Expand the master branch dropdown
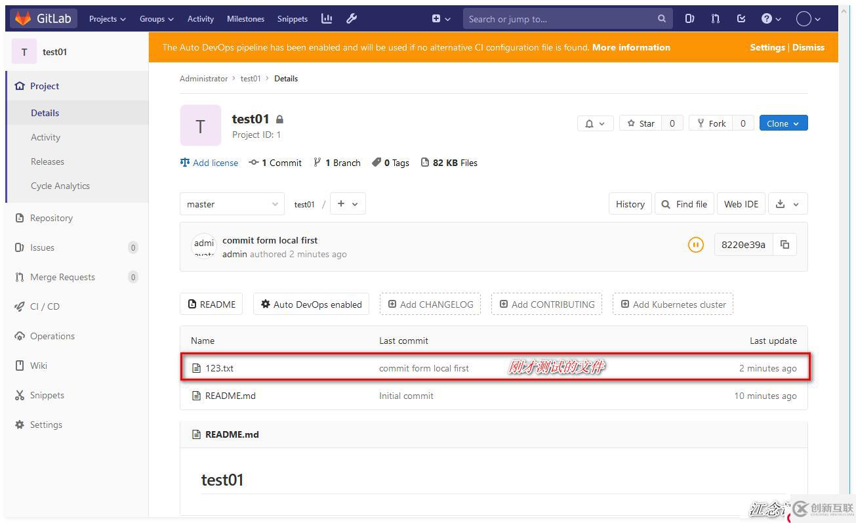The height and width of the screenshot is (523, 856). [232, 203]
